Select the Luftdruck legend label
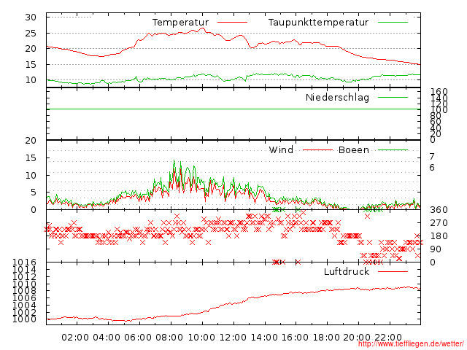 347,271
